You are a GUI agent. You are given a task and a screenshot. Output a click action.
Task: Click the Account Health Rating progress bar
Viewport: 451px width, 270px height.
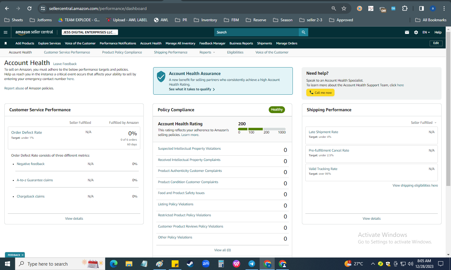(262, 129)
